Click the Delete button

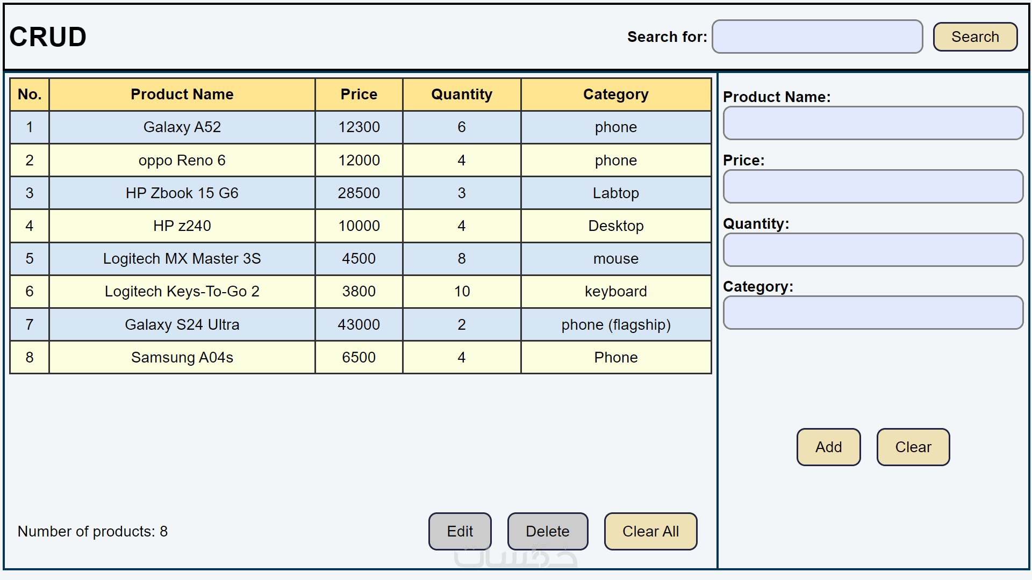(547, 531)
